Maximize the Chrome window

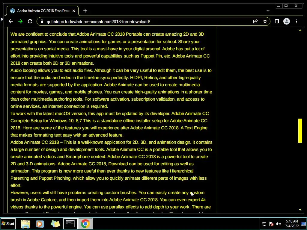click(286, 6)
